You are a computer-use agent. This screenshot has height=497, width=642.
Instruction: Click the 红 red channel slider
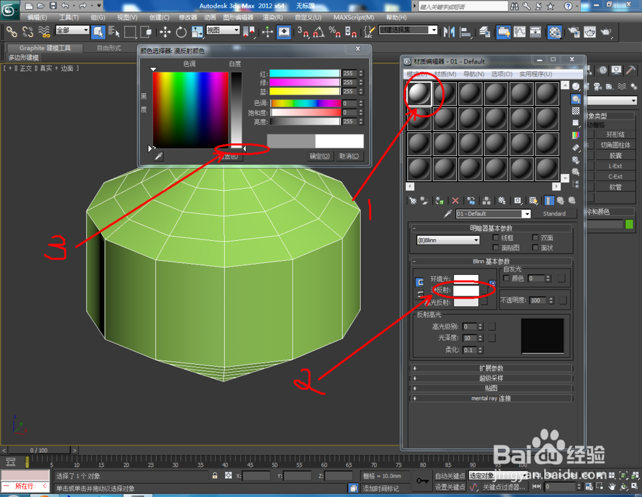[304, 73]
